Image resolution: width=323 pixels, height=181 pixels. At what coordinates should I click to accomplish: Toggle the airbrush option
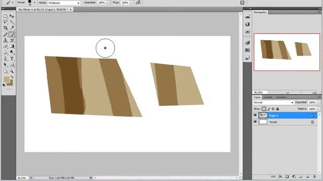(x=138, y=3)
